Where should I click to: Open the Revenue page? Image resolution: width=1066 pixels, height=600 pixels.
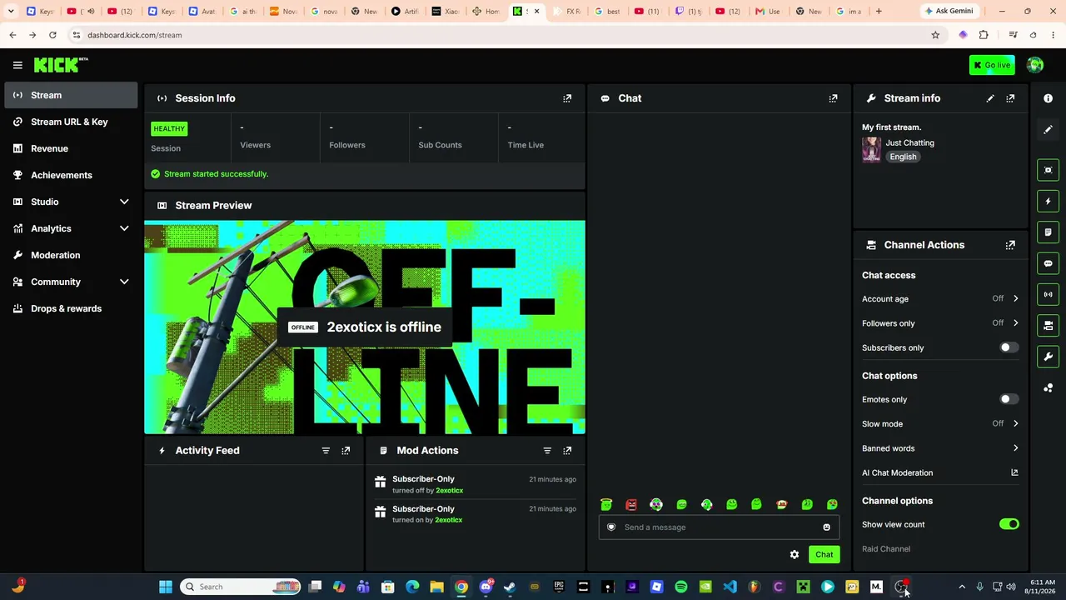click(71, 148)
